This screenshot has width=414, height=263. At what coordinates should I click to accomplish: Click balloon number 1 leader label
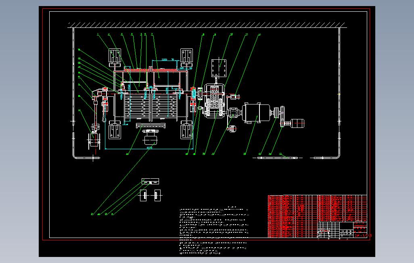(x=98, y=34)
